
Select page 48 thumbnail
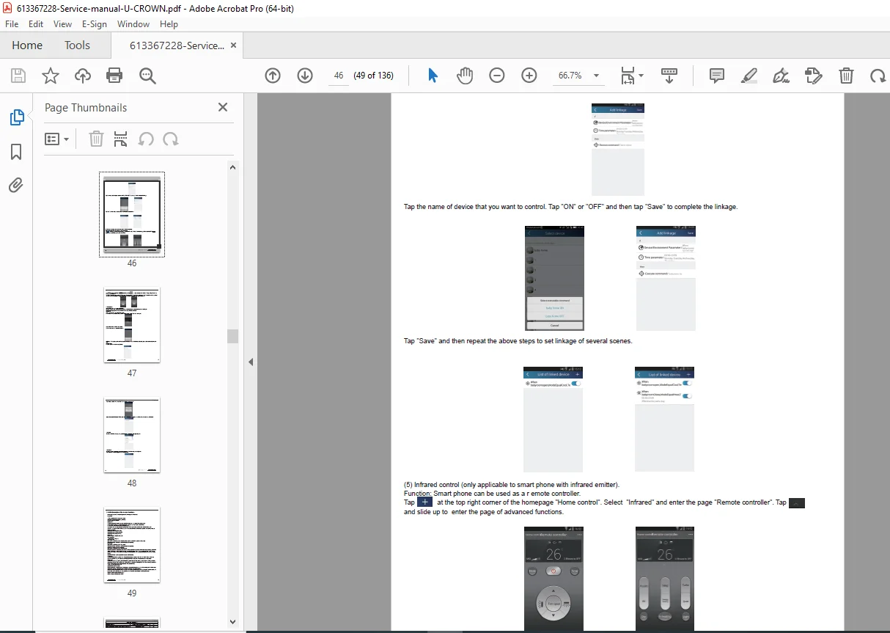(132, 435)
